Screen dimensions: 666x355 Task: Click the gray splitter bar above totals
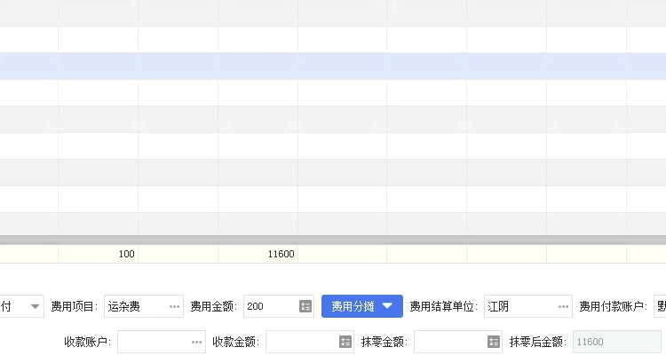click(x=333, y=240)
